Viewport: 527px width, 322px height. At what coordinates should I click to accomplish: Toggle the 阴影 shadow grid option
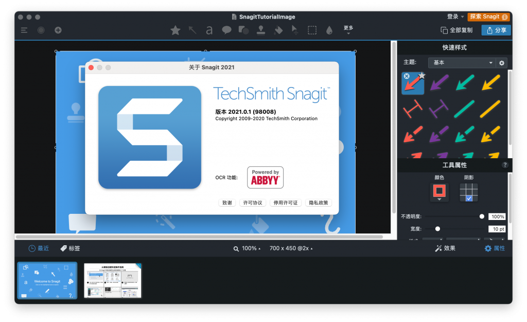469,193
